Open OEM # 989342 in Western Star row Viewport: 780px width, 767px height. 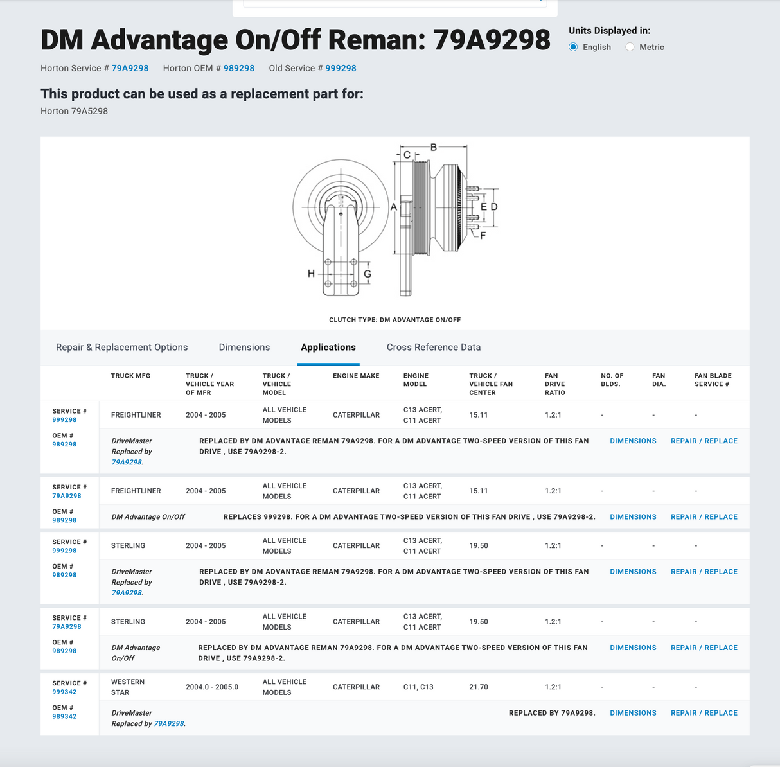coord(64,716)
